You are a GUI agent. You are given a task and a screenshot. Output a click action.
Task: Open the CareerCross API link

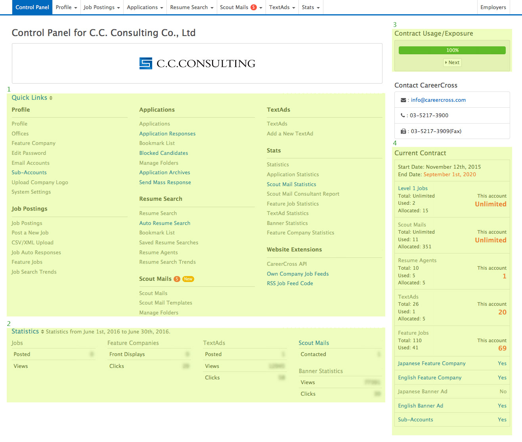287,264
